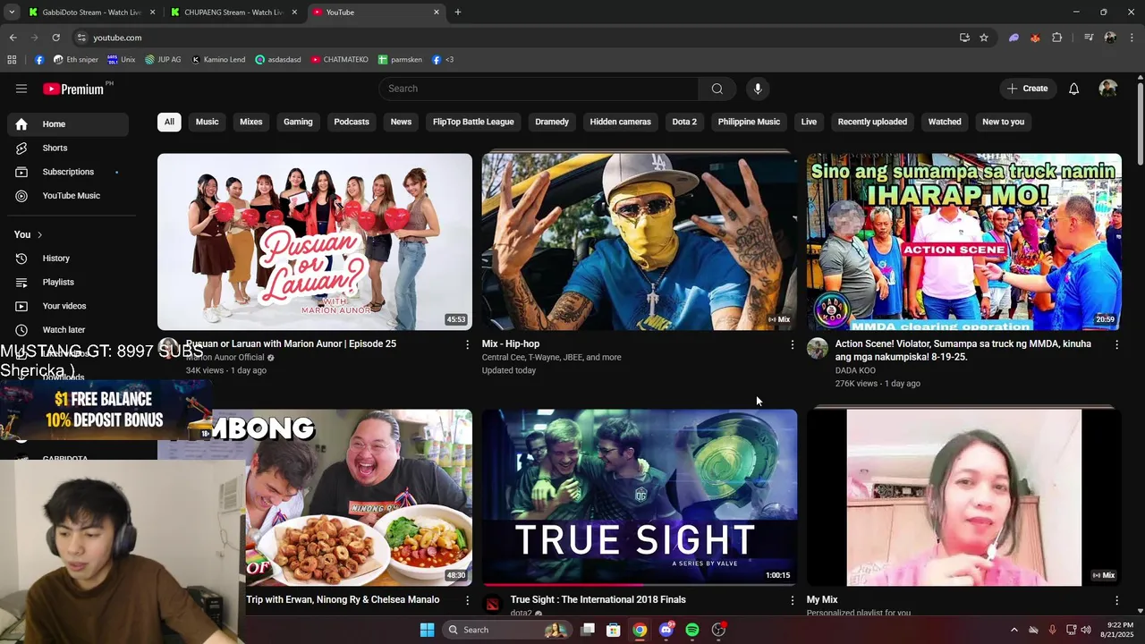Select the Music filter chip
Image resolution: width=1145 pixels, height=644 pixels.
pyautogui.click(x=208, y=122)
